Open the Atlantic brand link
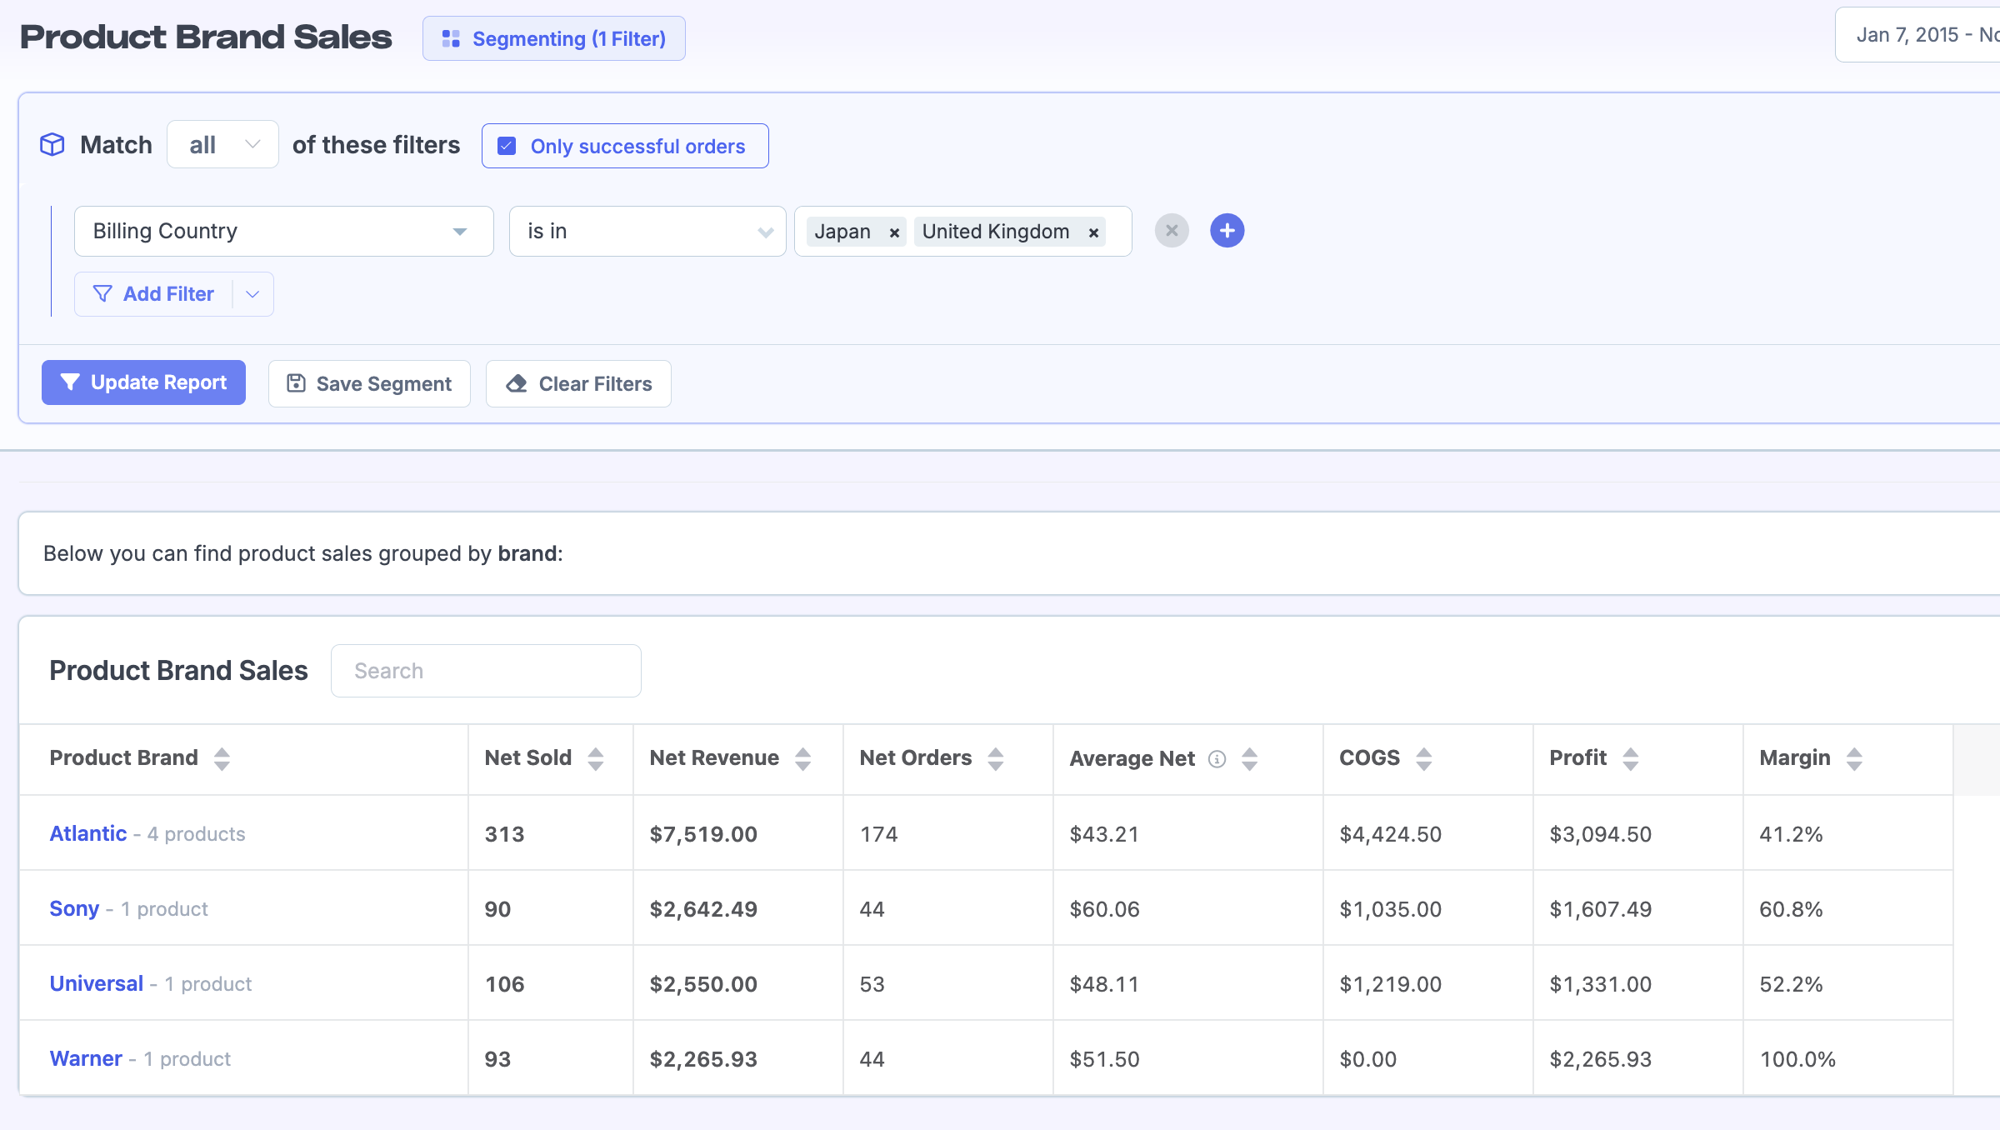The width and height of the screenshot is (2000, 1130). [87, 833]
